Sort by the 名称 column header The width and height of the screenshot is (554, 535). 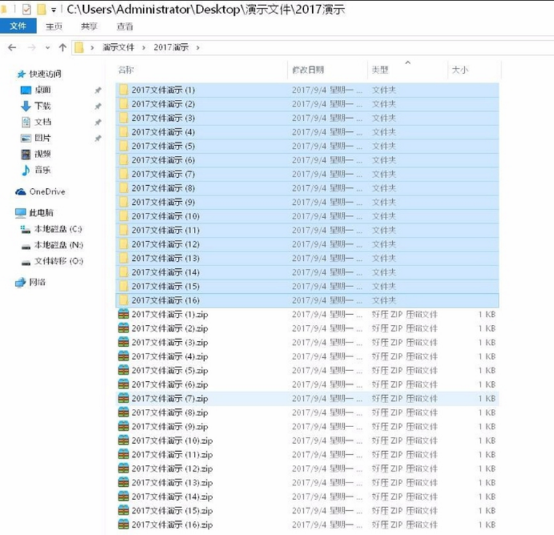point(126,70)
